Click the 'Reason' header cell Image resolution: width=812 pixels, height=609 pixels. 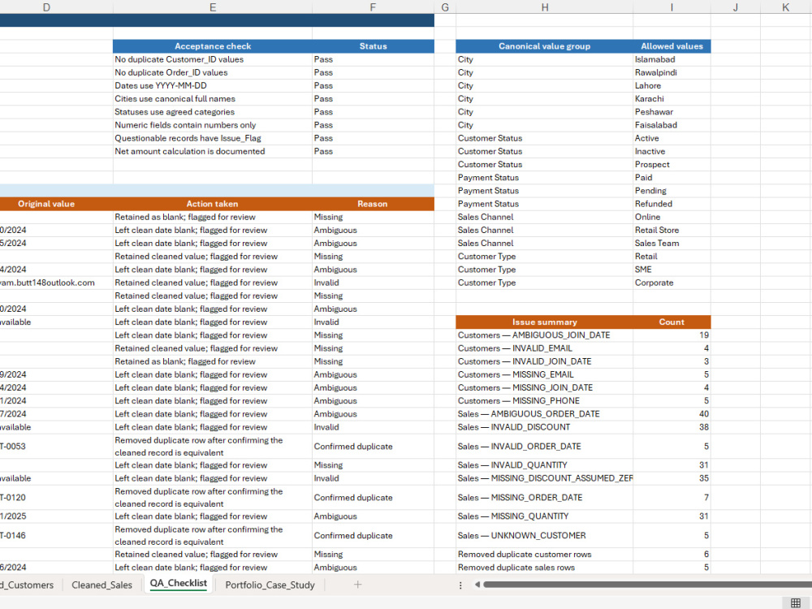click(x=373, y=204)
